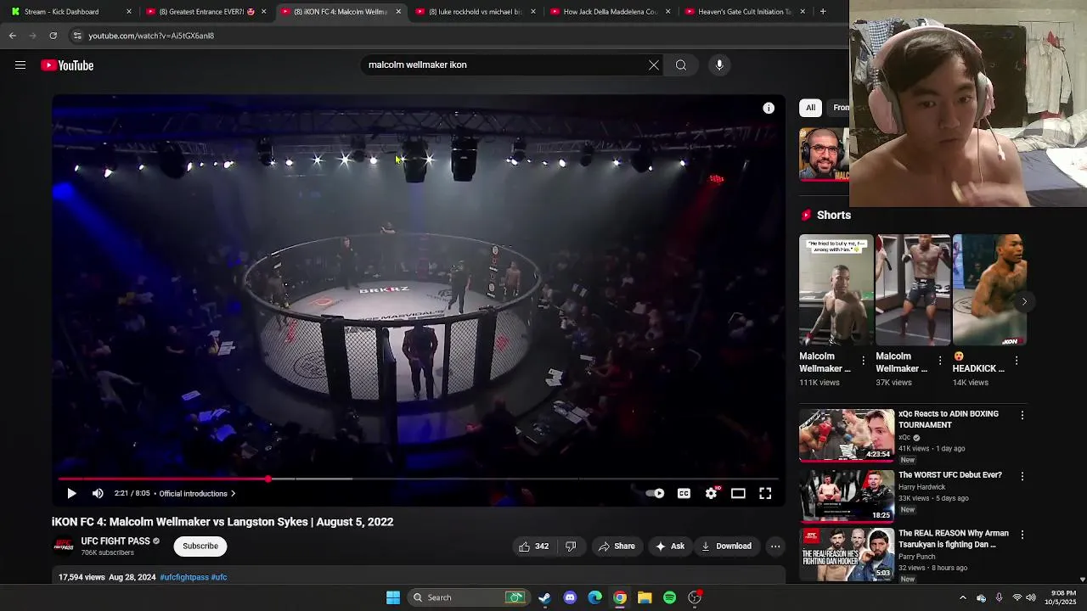Open the 37K views Malcolm Wellmaker short

pyautogui.click(x=913, y=290)
